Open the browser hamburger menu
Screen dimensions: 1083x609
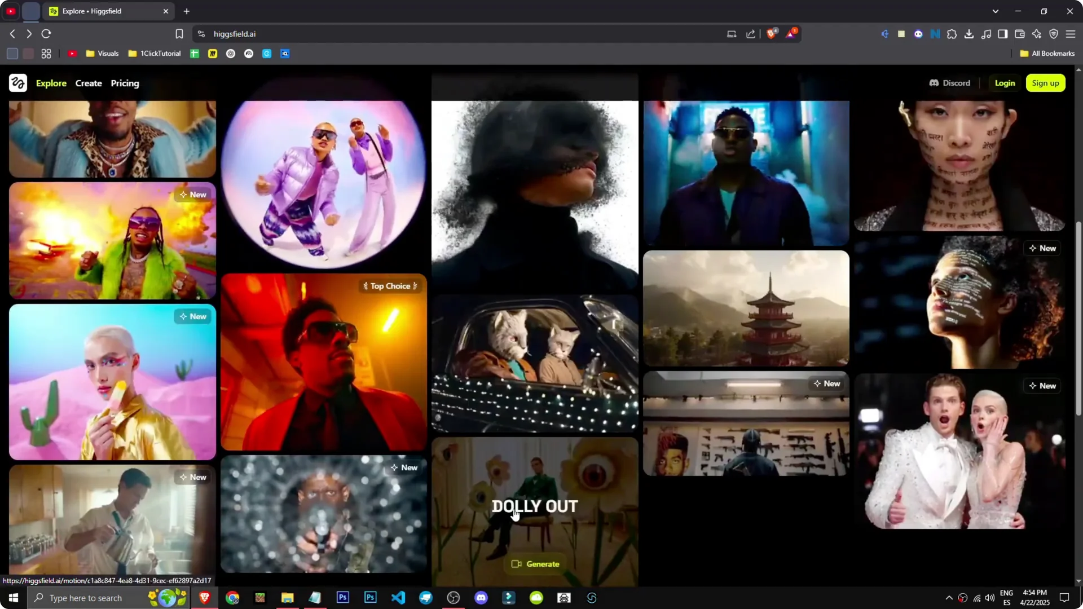pos(1071,34)
